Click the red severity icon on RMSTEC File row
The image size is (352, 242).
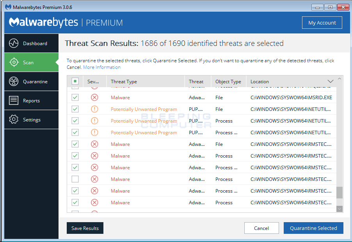tap(94, 144)
